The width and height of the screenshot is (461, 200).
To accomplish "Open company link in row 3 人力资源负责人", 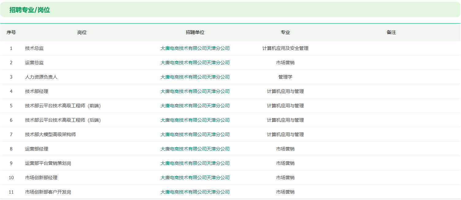I will (195, 77).
